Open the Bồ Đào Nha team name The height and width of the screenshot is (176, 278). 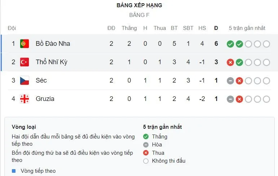click(53, 44)
